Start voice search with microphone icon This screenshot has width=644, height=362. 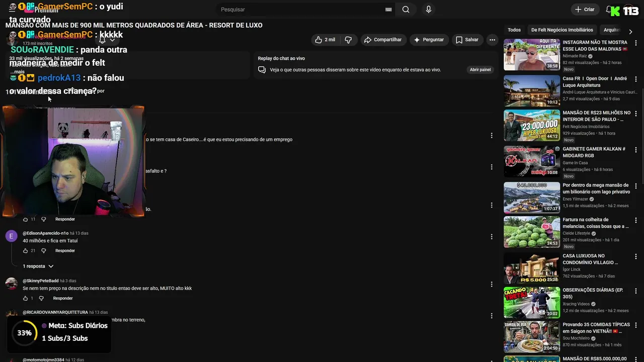[x=429, y=10]
